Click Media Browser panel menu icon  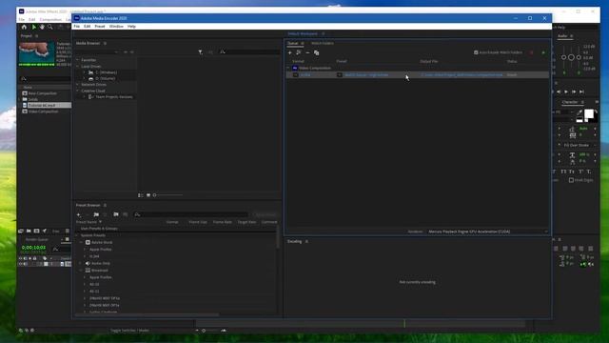point(105,43)
